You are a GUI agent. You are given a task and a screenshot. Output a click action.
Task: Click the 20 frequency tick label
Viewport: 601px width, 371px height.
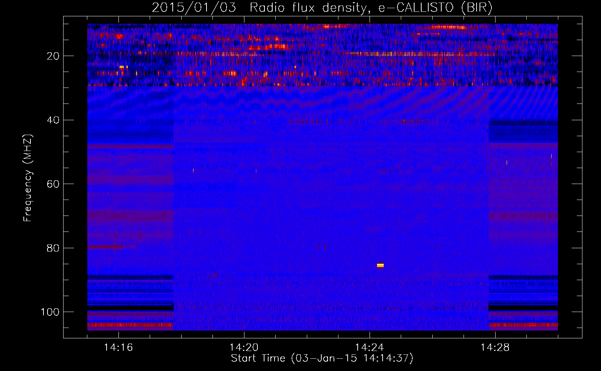coord(53,56)
